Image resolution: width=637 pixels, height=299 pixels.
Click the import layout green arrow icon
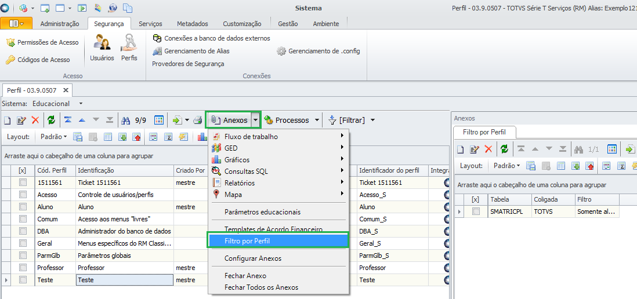pyautogui.click(x=122, y=137)
